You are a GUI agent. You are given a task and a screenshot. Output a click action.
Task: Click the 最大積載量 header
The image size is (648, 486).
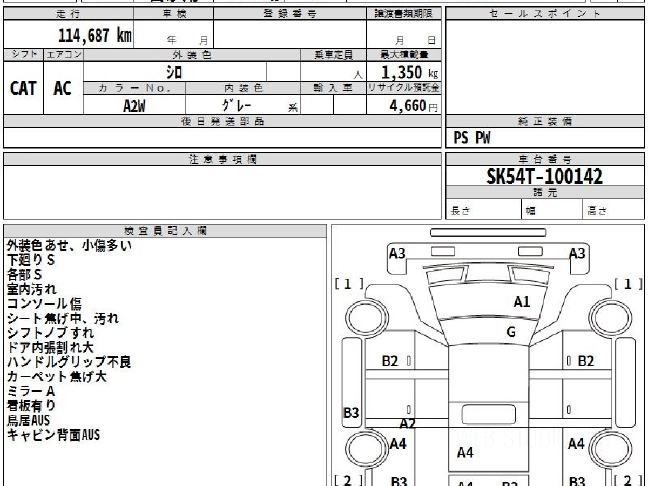(403, 55)
